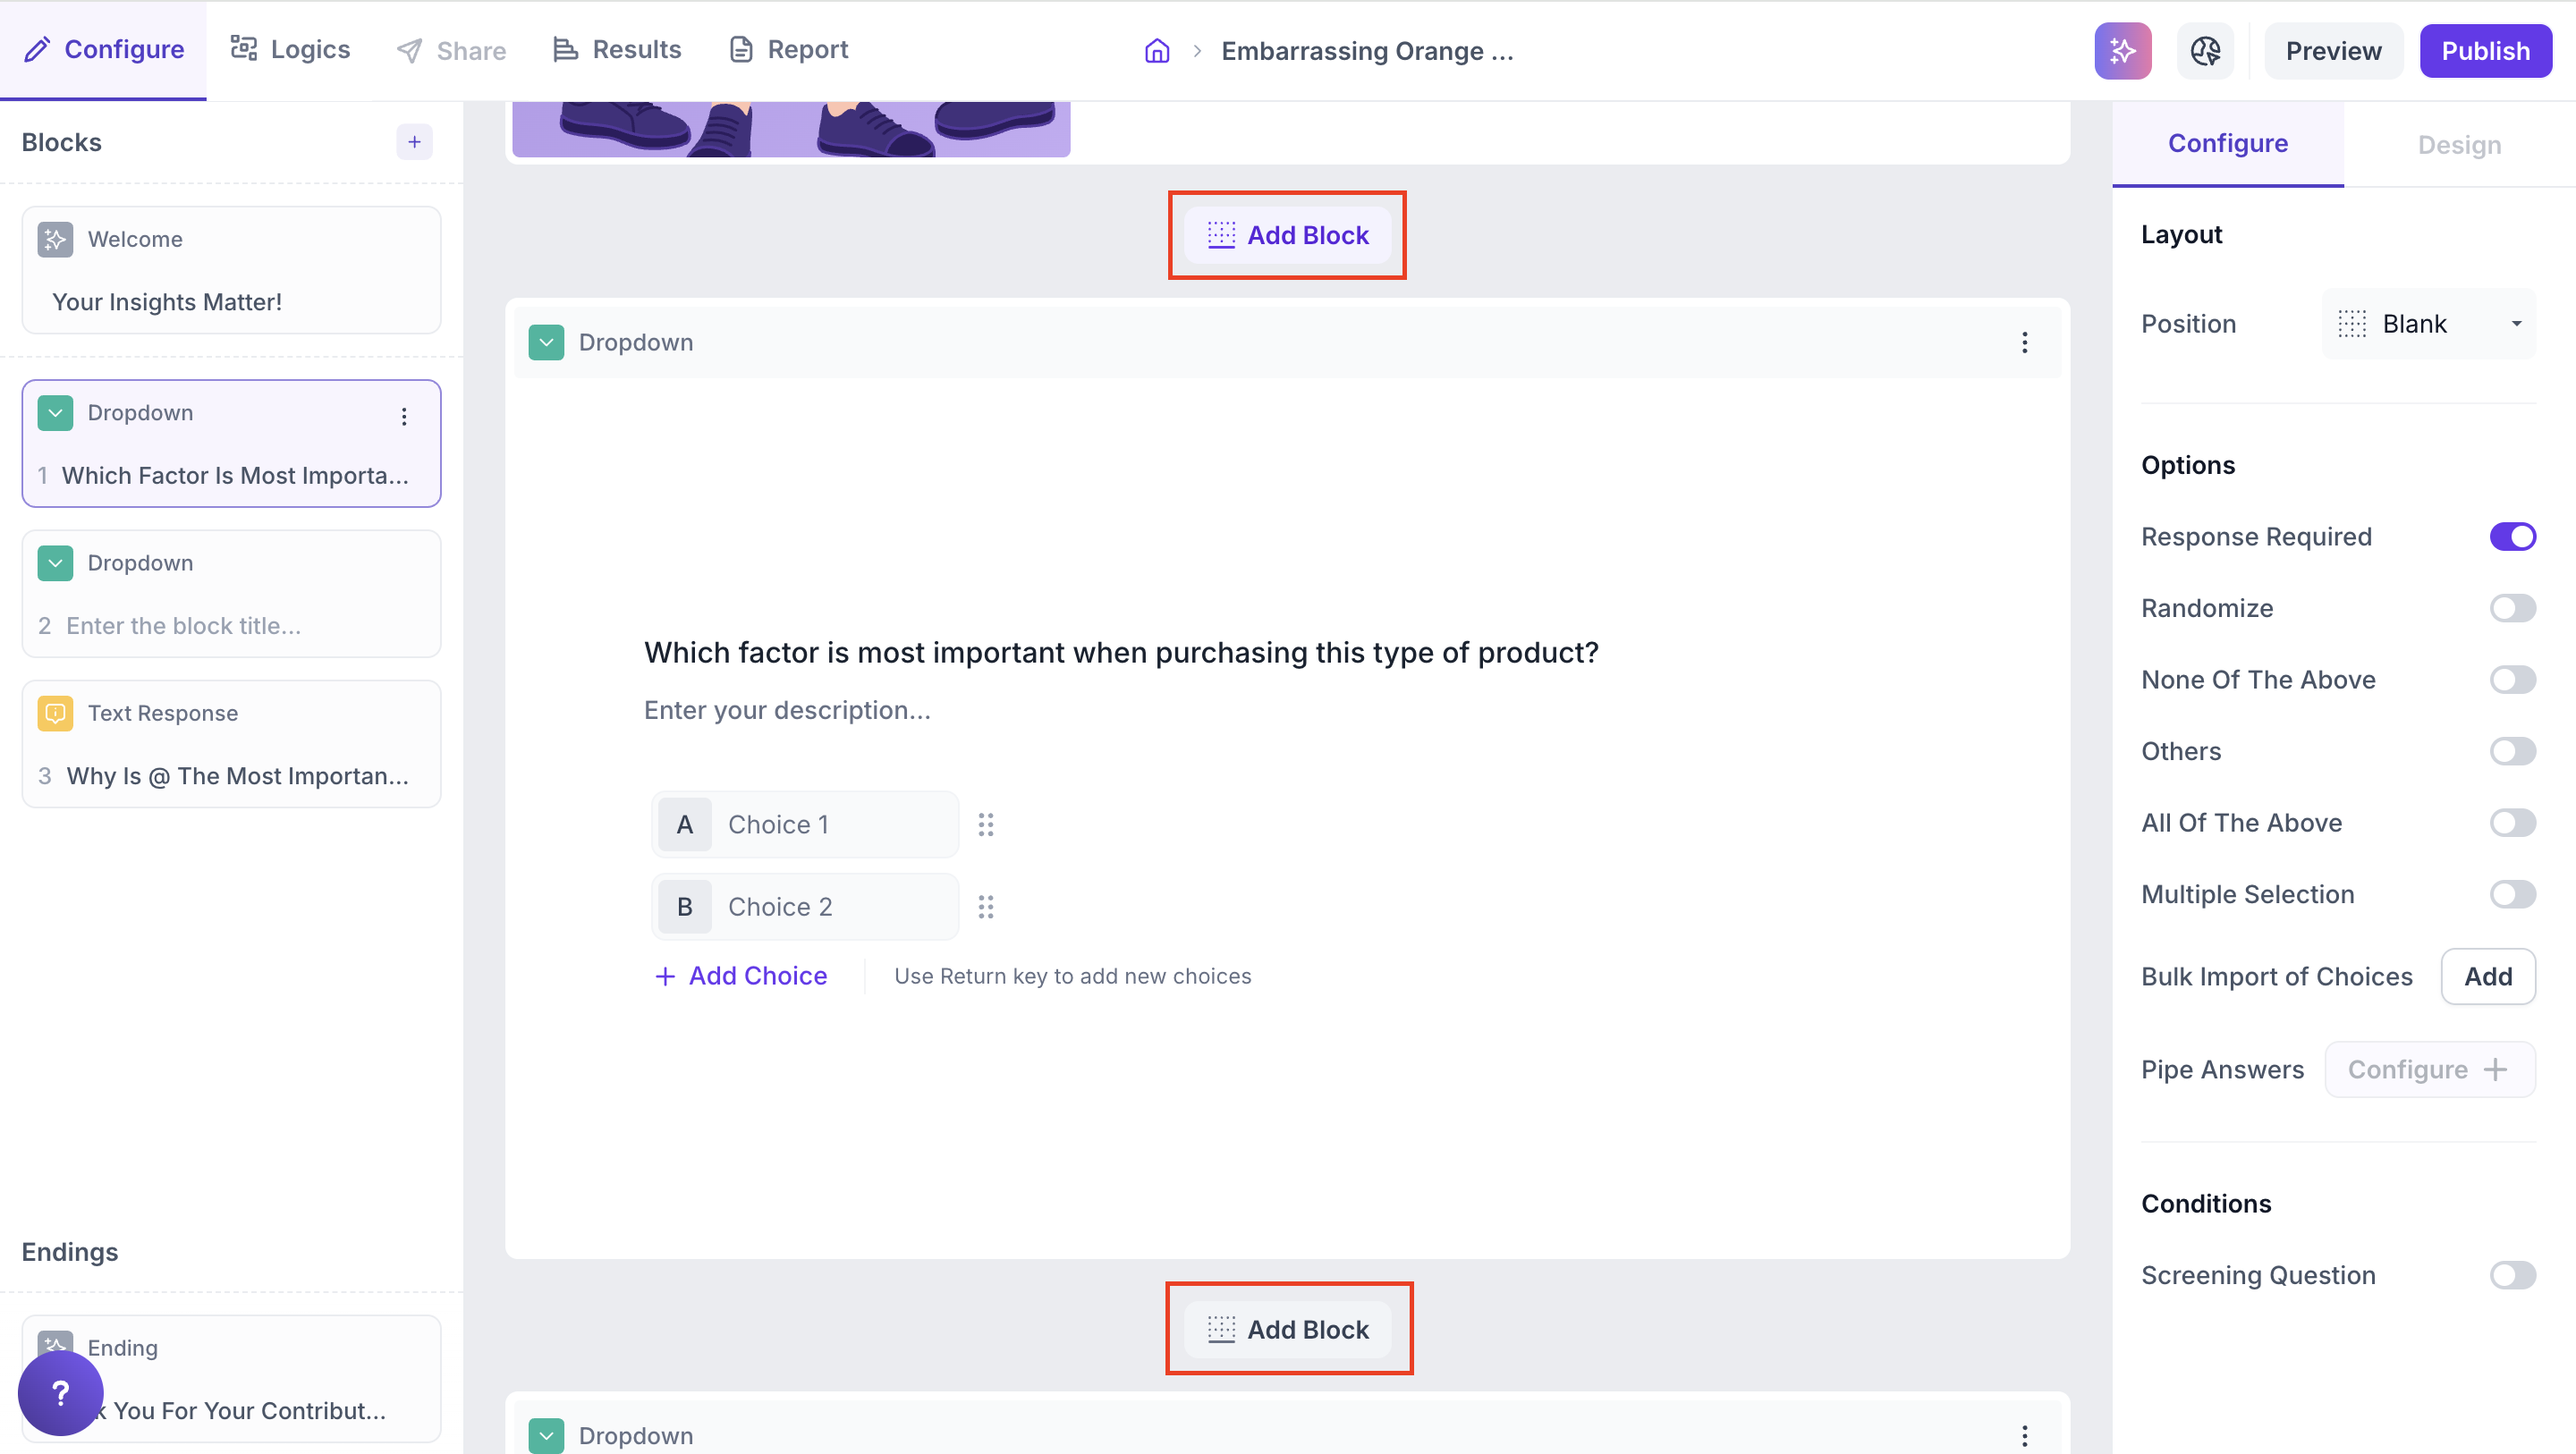2576x1454 pixels.
Task: Click drag handle beside Choice 2
Action: tap(985, 907)
